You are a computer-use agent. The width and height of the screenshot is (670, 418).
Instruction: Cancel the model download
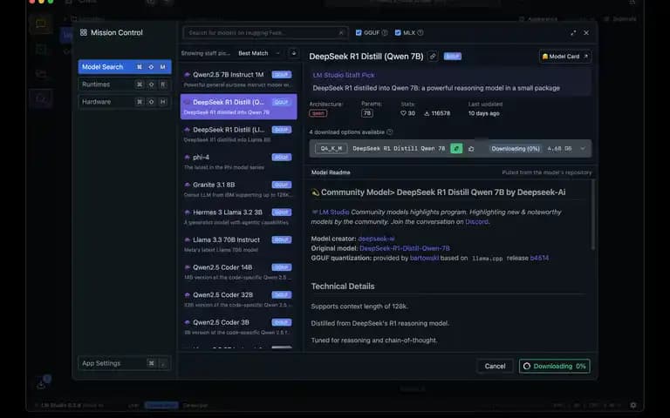[495, 367]
